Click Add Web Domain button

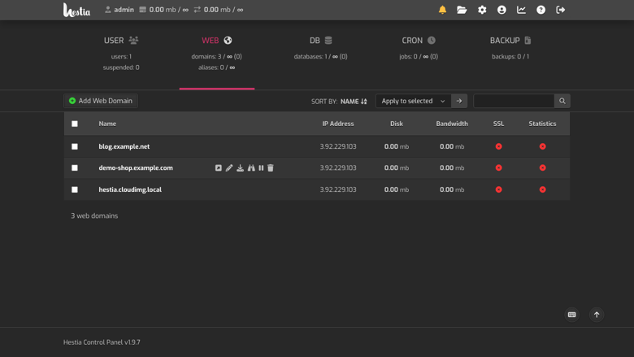pos(101,101)
